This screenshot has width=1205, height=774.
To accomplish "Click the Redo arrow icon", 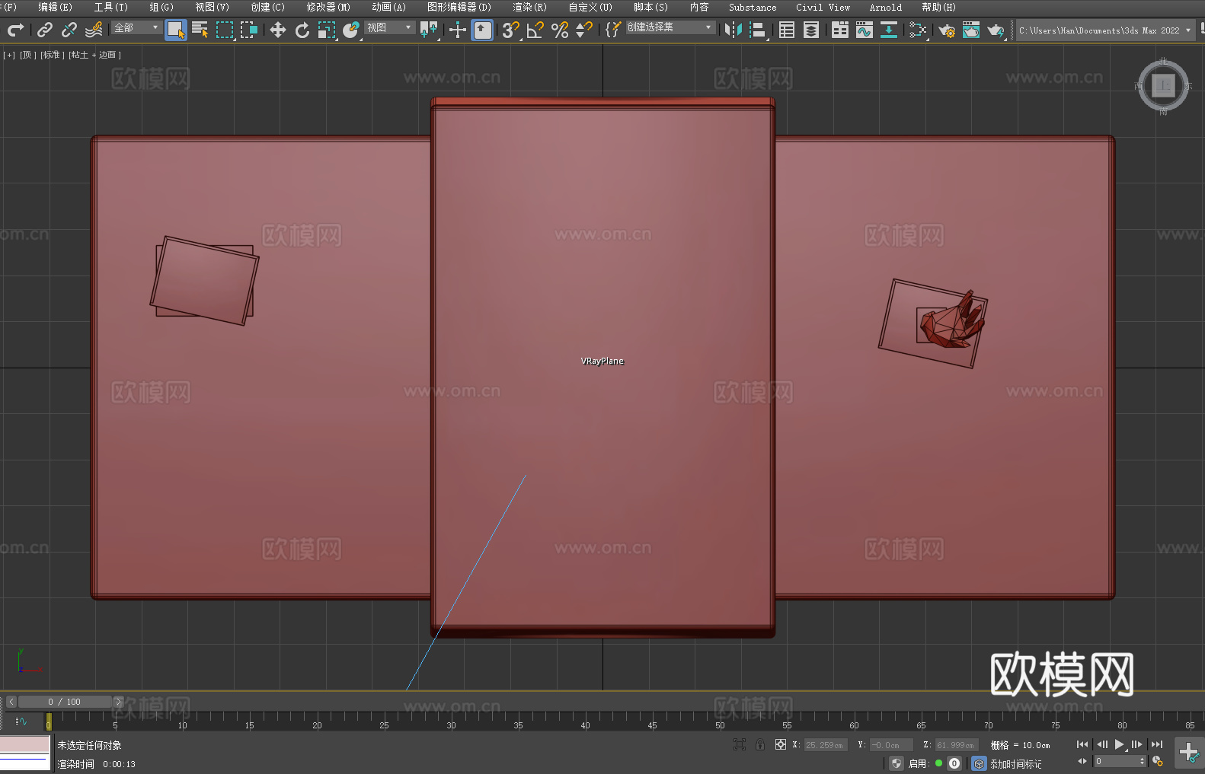I will tap(15, 30).
